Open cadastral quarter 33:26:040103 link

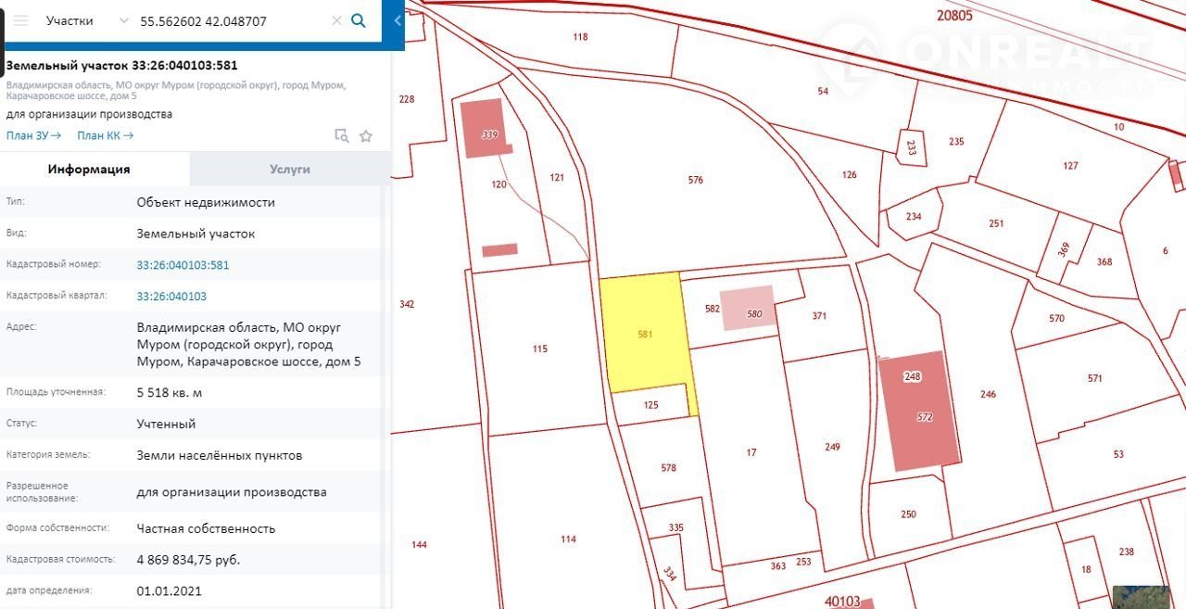click(x=171, y=297)
